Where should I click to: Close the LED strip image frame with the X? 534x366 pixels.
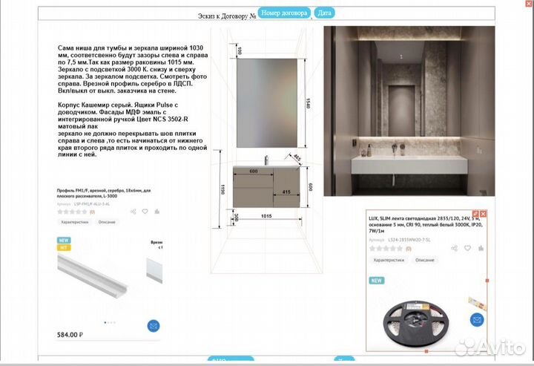pyautogui.click(x=485, y=215)
